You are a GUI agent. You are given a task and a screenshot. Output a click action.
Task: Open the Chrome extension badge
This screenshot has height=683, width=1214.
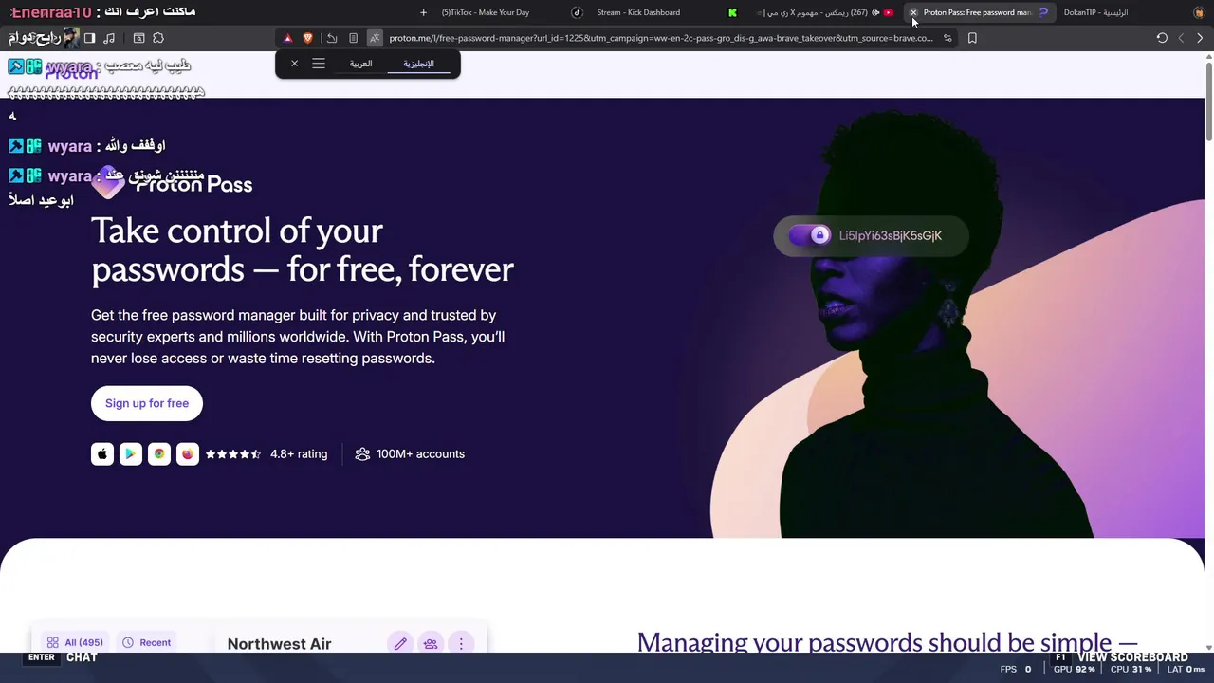(x=159, y=454)
